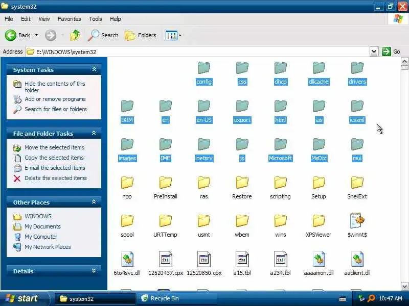The image size is (409, 306).
Task: Click the scrollbar up arrow
Action: tap(404, 61)
